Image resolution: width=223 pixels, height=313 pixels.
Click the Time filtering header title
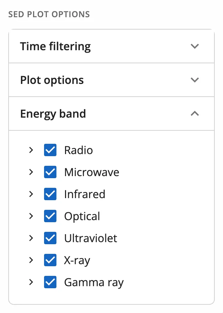(x=55, y=47)
